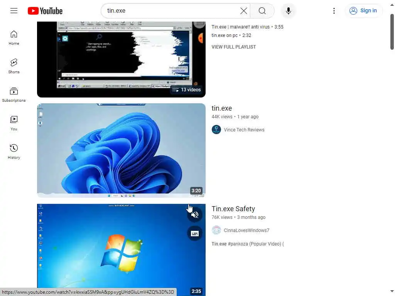Open Subscriptions in the sidebar
395x296 pixels.
tap(14, 95)
